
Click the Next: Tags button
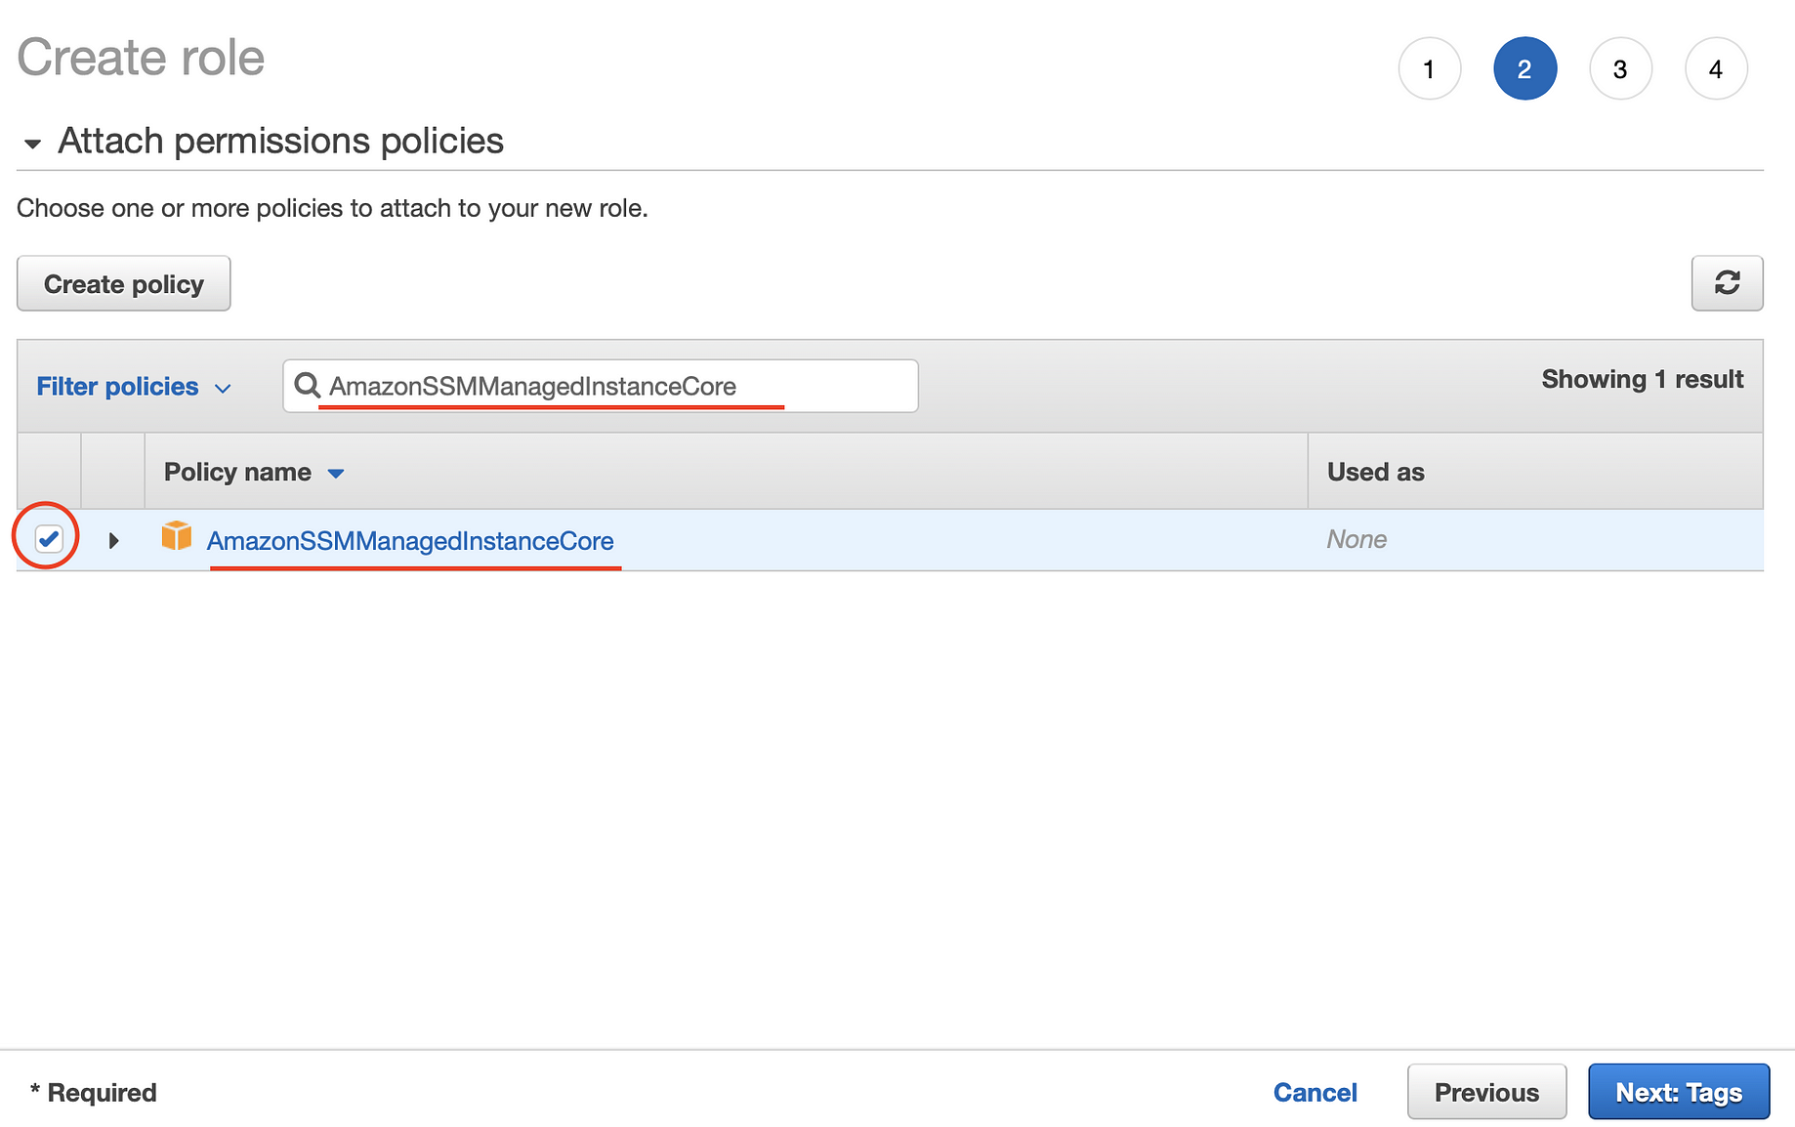click(1679, 1092)
